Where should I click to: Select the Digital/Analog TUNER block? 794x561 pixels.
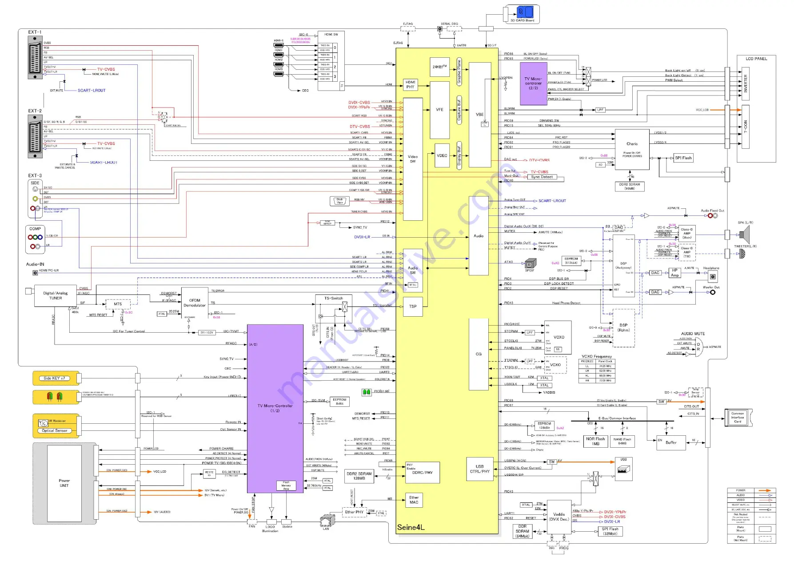[56, 296]
